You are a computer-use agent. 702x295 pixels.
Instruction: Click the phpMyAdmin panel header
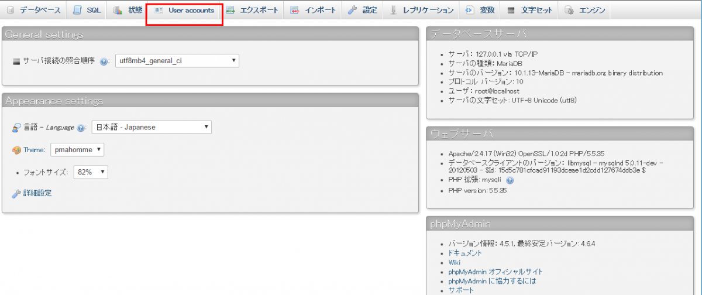pos(561,224)
